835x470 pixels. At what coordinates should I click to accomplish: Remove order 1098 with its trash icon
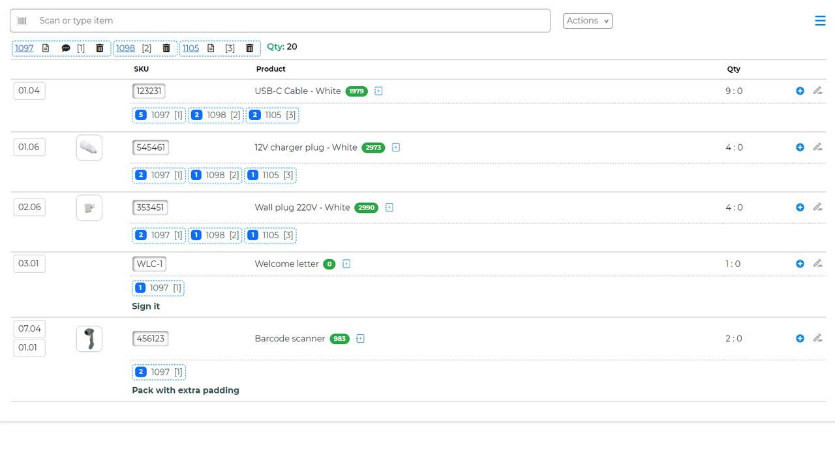pos(166,48)
